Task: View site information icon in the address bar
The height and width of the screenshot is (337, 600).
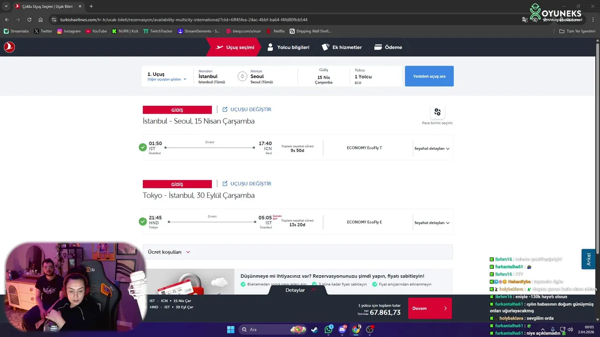Action: point(54,20)
